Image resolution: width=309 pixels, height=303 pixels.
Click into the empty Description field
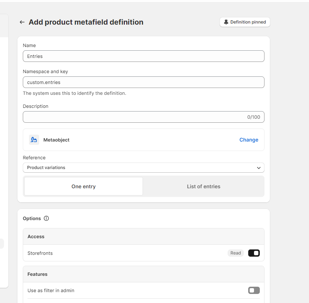click(x=134, y=117)
